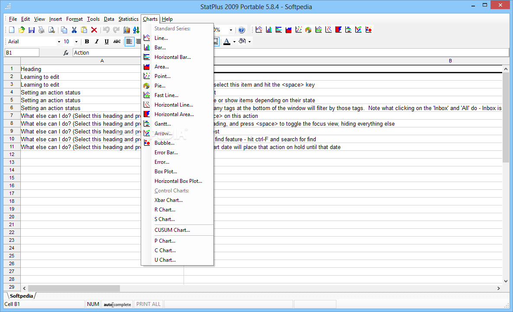Image resolution: width=513 pixels, height=312 pixels.
Task: Click the fill color paint bucket swatch
Action: coord(242,42)
